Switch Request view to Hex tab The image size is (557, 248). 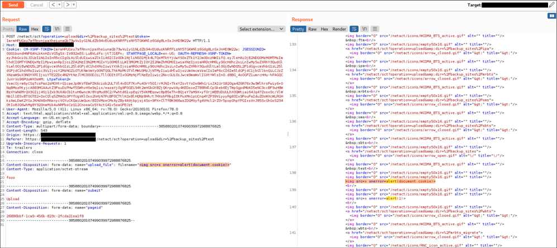click(x=35, y=29)
